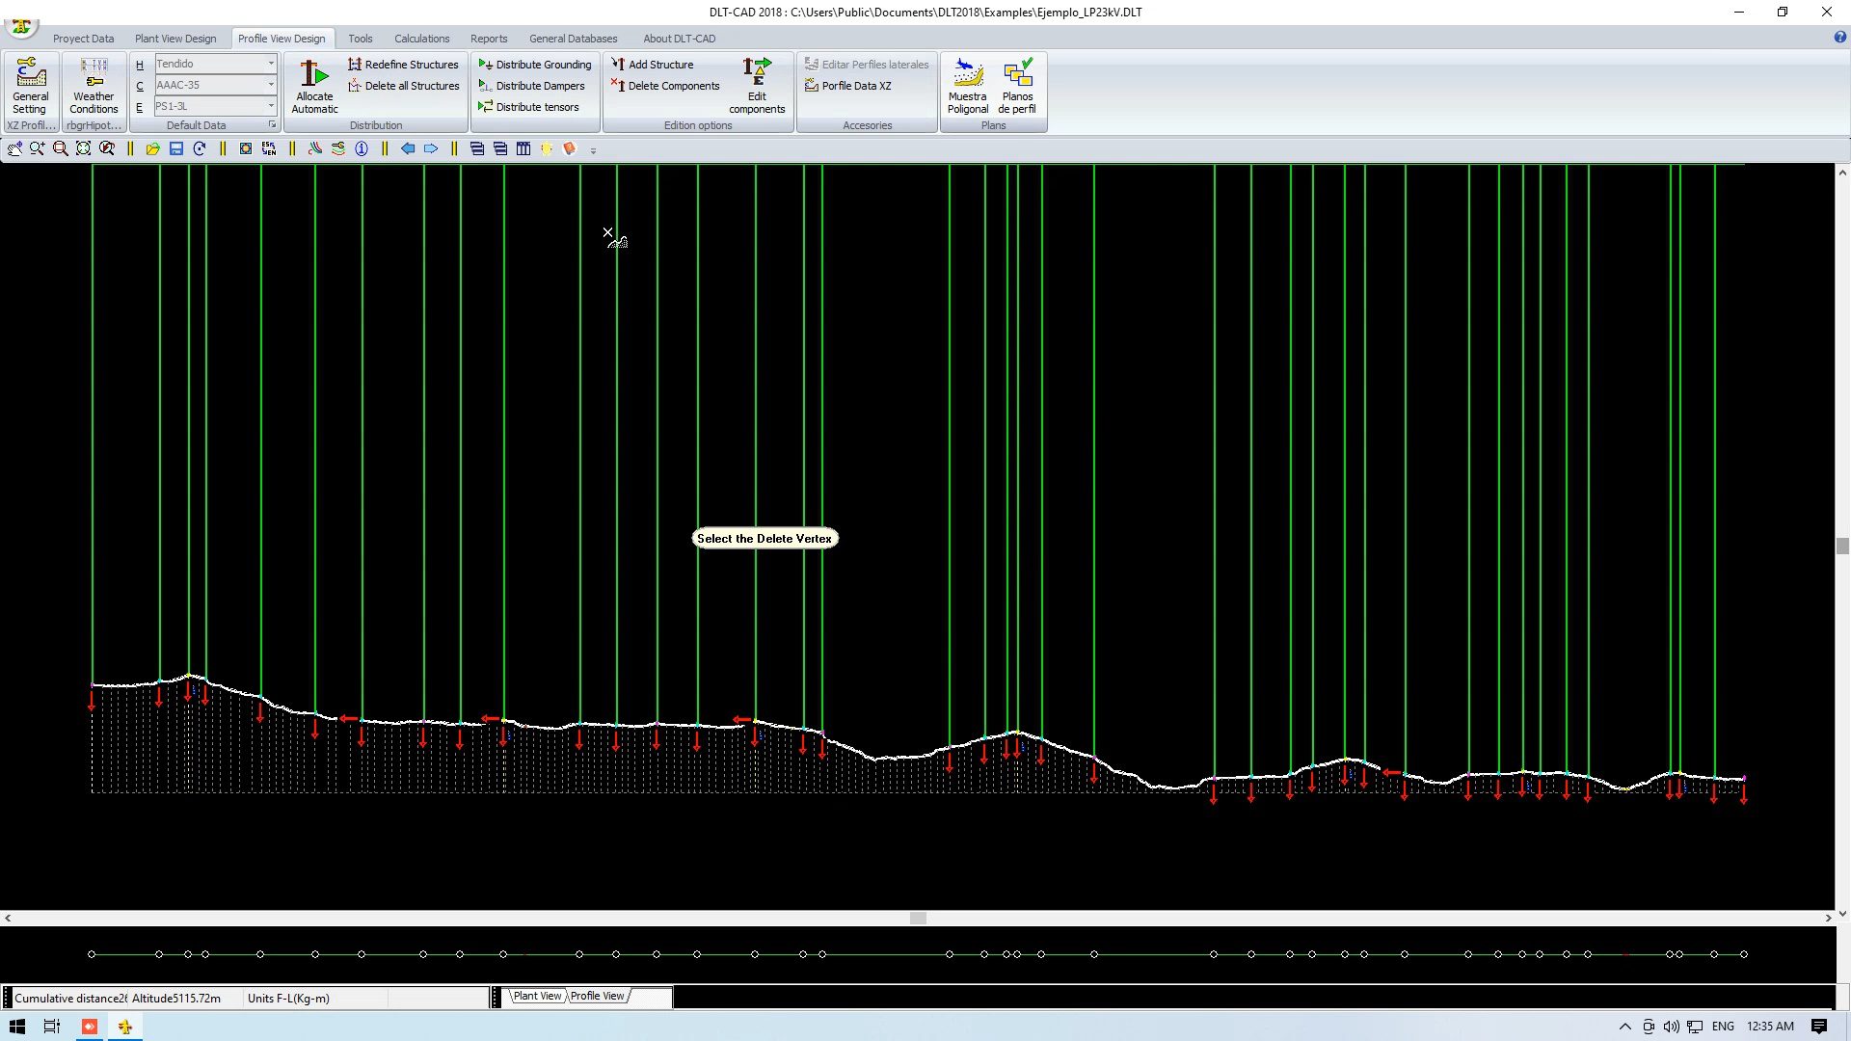Click the zoom out magnifier icon
Image resolution: width=1851 pixels, height=1041 pixels.
tap(61, 148)
